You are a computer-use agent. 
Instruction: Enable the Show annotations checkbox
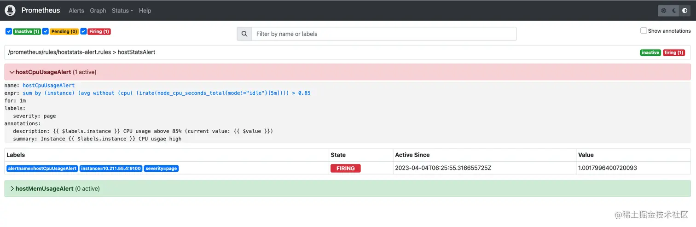(644, 31)
